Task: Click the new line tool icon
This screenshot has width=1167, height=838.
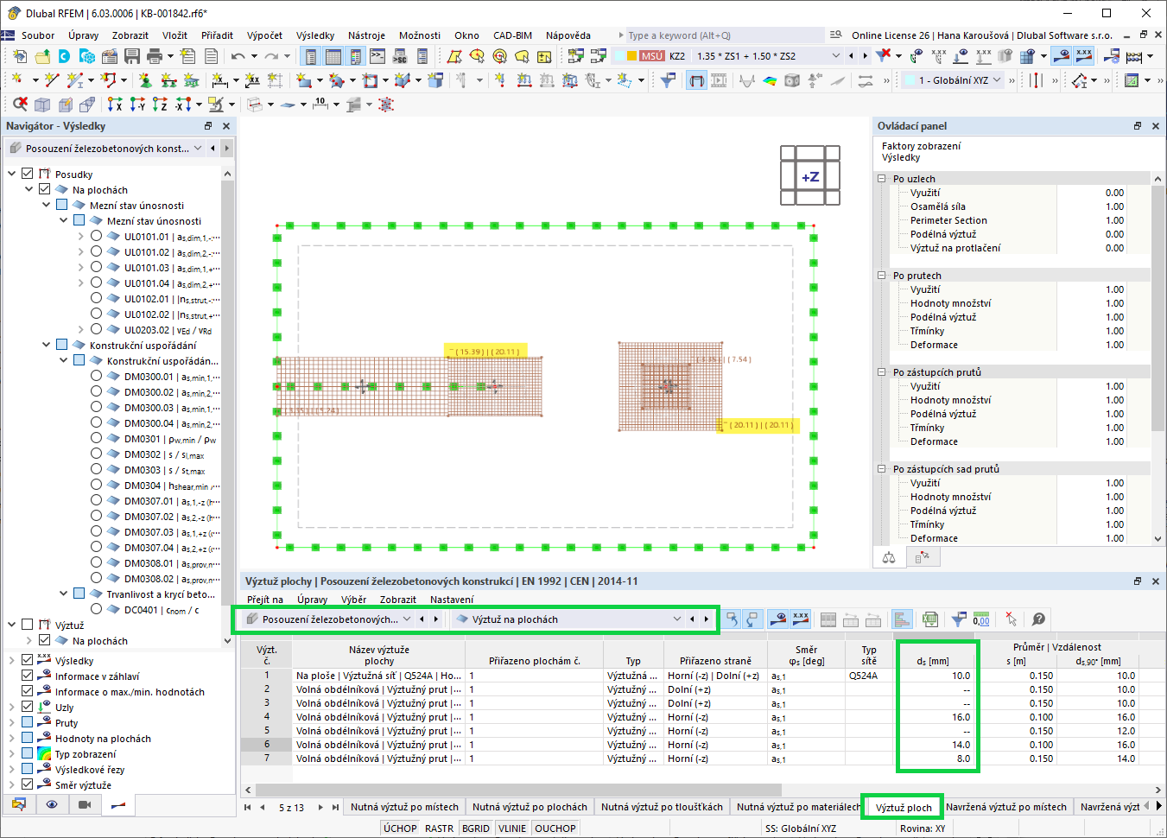Action: tap(52, 80)
